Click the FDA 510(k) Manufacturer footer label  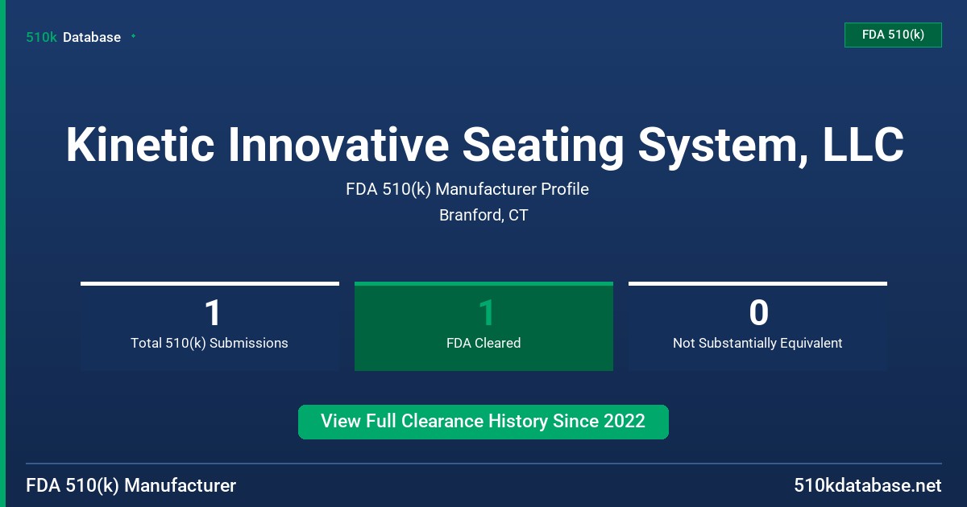point(131,486)
